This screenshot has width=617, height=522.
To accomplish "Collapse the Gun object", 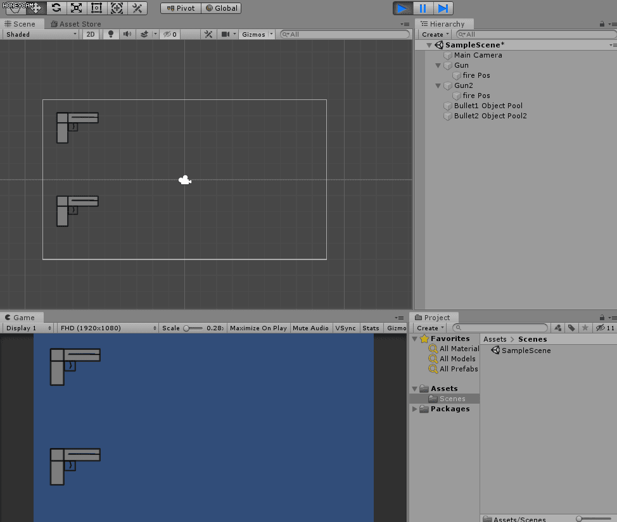I will [x=438, y=65].
